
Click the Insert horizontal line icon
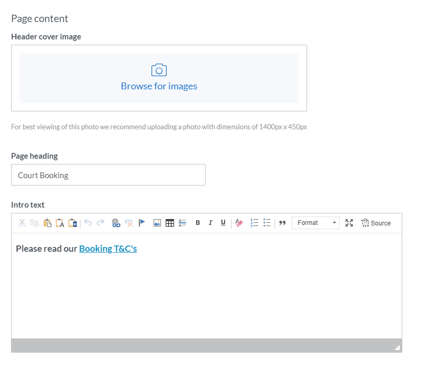click(182, 223)
